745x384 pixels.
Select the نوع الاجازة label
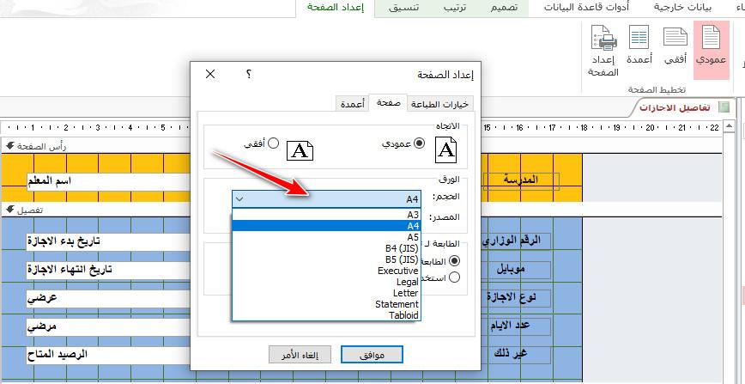(518, 298)
